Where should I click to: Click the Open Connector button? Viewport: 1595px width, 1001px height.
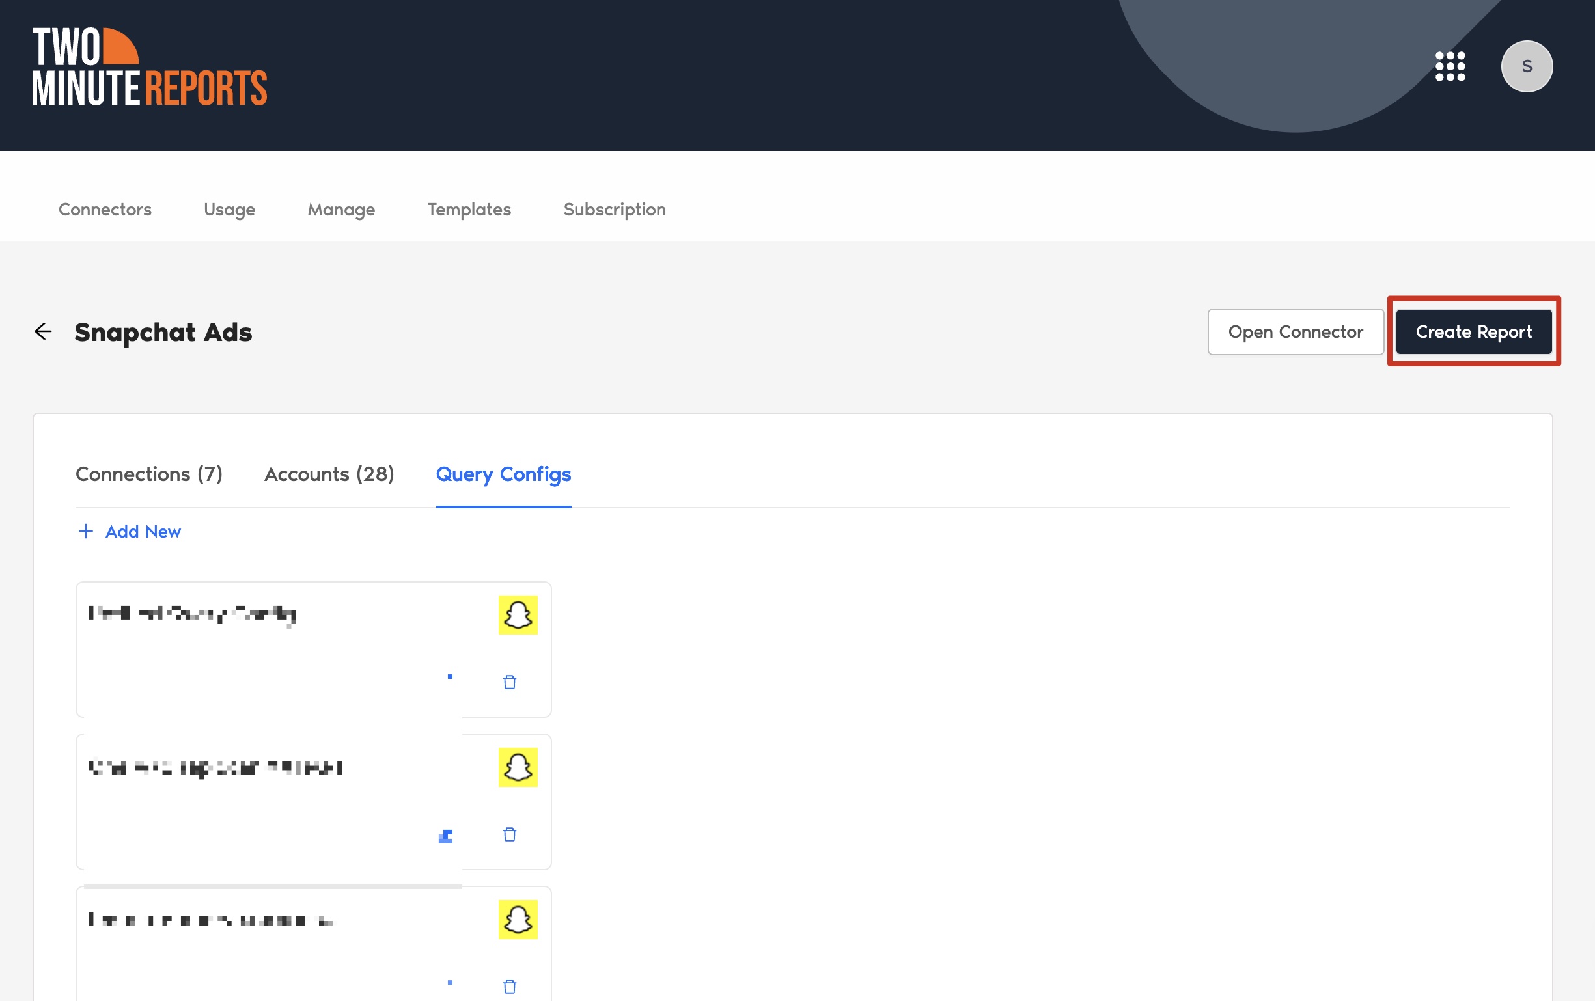[1295, 332]
